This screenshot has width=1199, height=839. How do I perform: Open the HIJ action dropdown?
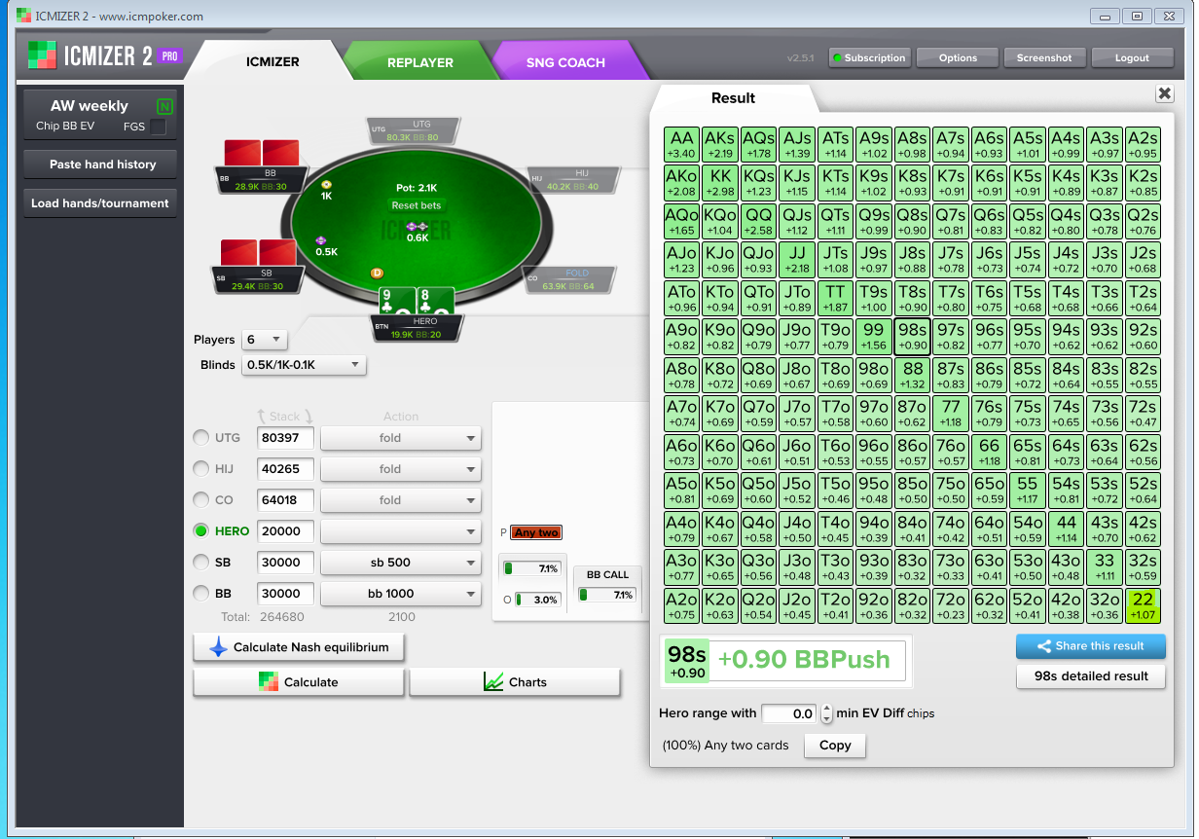click(401, 469)
